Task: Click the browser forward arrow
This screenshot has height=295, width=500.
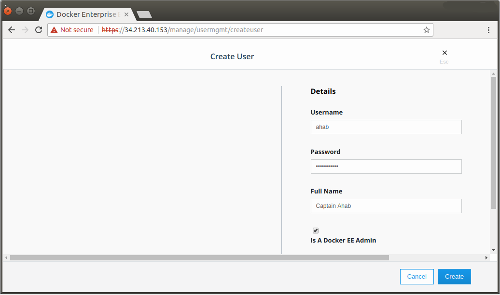Action: coord(25,30)
